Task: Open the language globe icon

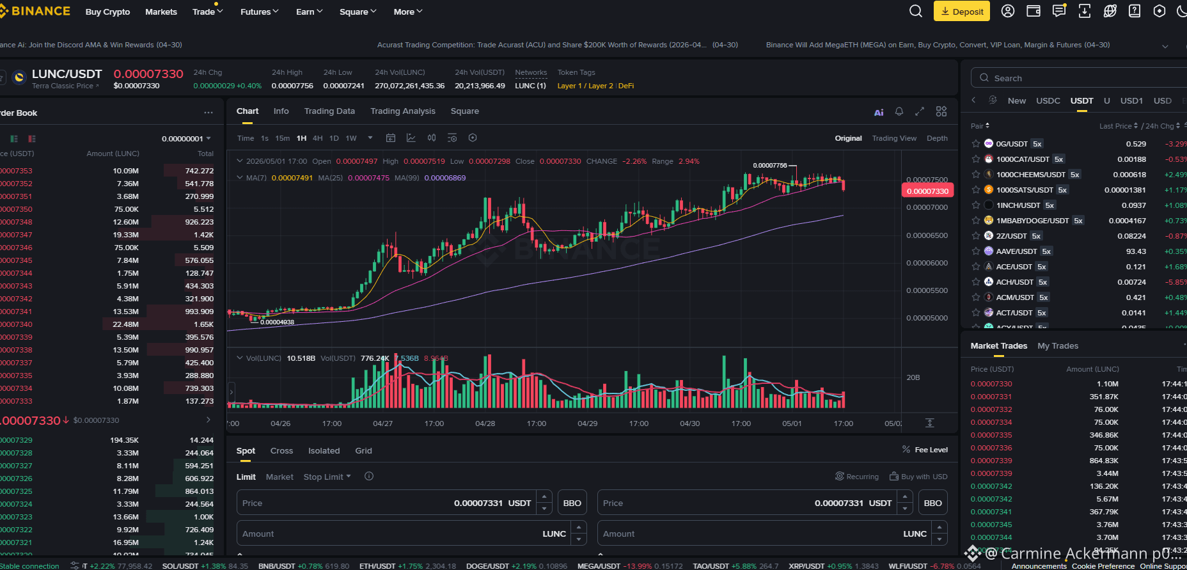Action: click(1110, 11)
